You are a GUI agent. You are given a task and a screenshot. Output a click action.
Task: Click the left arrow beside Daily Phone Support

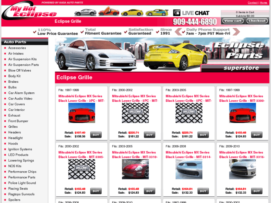(x=178, y=32)
